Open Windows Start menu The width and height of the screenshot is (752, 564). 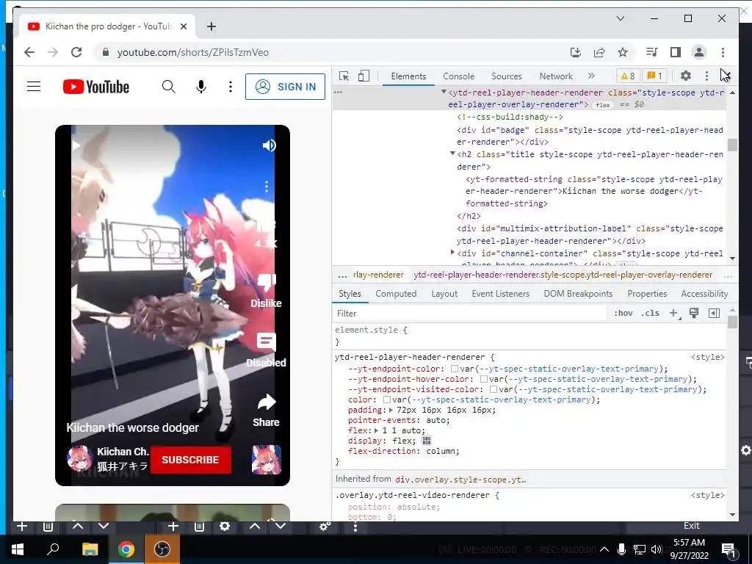coord(18,549)
